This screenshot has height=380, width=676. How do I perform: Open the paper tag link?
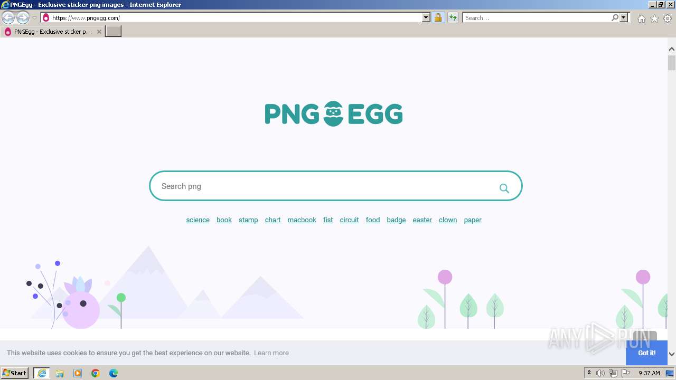pyautogui.click(x=473, y=220)
